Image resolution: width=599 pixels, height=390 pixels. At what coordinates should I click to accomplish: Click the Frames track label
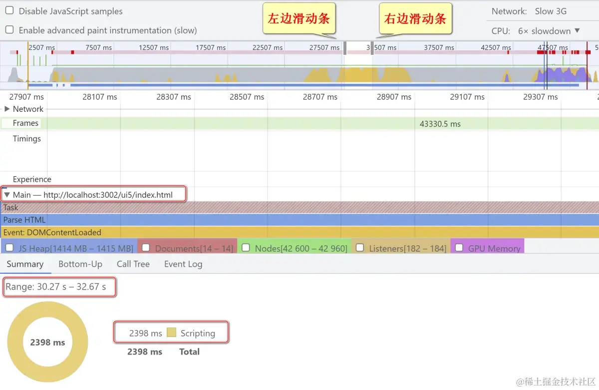(x=25, y=123)
